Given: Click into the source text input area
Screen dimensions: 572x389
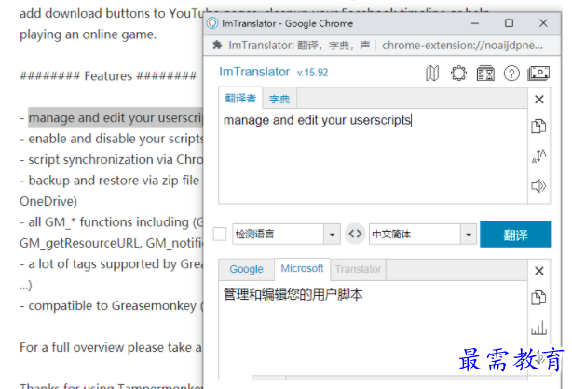Looking at the screenshot, I should coord(373,156).
